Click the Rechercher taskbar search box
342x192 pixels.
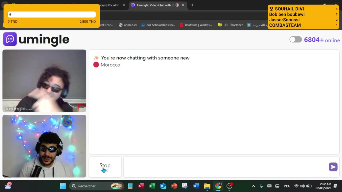click(97, 186)
